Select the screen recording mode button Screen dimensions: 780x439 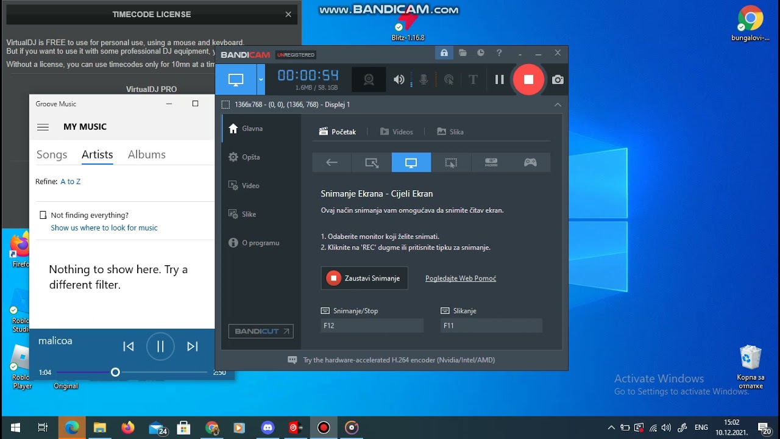(236, 80)
